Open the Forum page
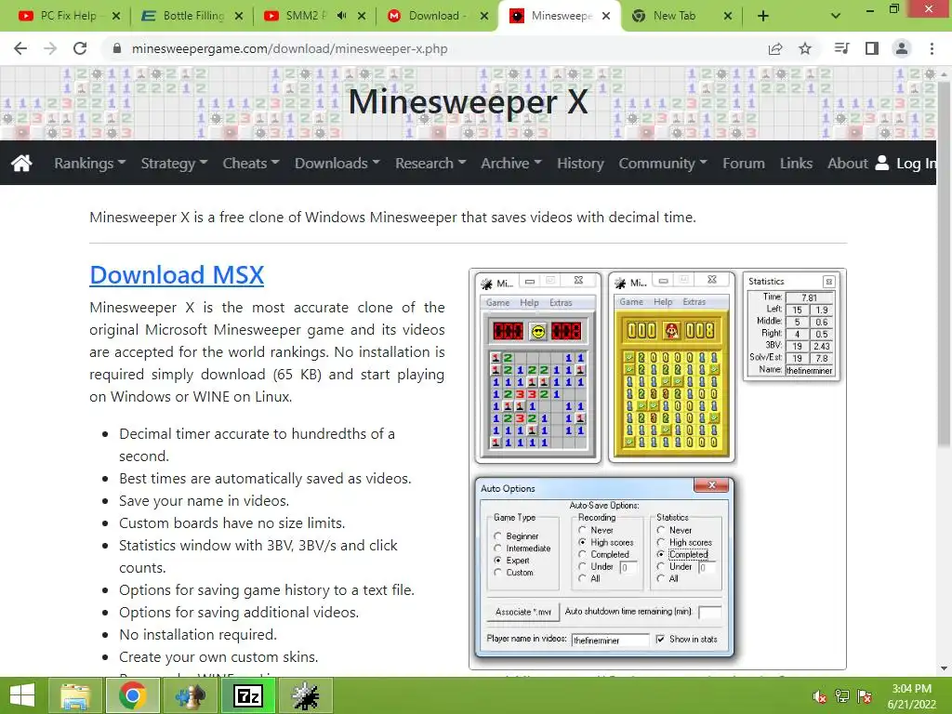This screenshot has height=714, width=952. point(743,164)
